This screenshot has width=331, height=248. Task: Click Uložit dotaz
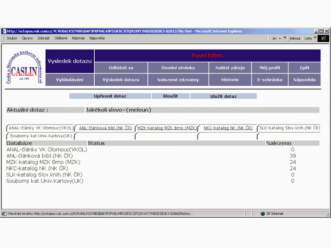pos(223,96)
